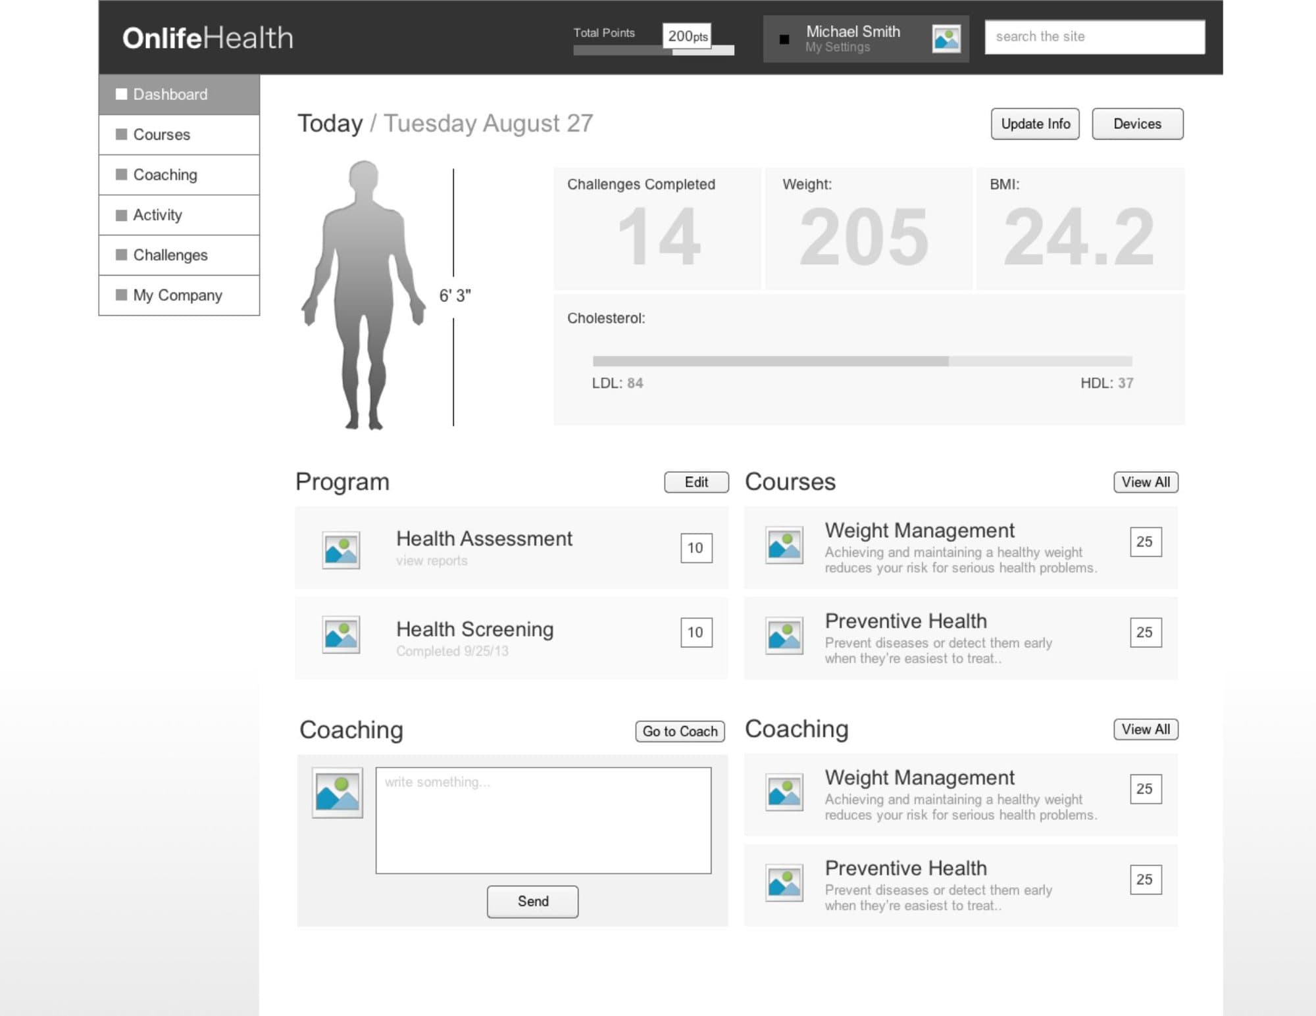
Task: Click the Health Screening title
Action: coord(475,629)
